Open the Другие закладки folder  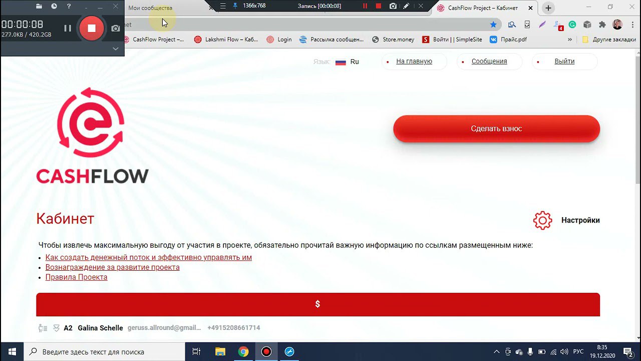point(609,40)
